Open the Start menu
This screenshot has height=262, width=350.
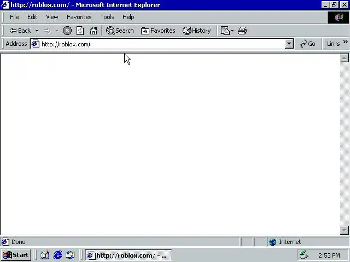coord(16,255)
